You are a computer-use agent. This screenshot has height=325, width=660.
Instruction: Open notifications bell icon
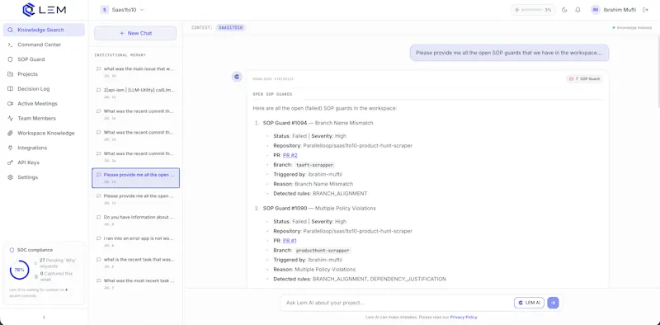click(578, 10)
